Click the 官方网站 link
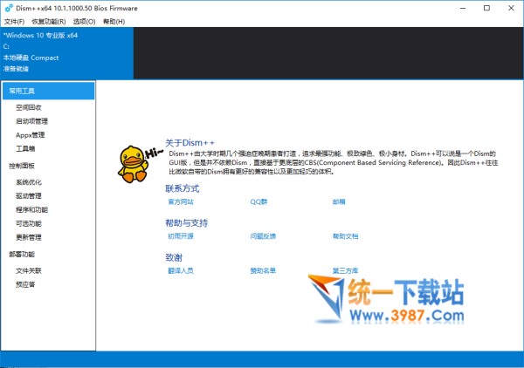 180,201
